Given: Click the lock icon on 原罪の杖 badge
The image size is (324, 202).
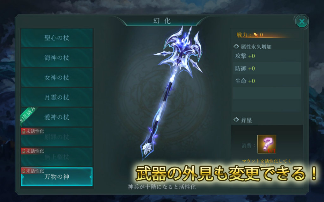Looking at the screenshot, I should click(24, 131).
